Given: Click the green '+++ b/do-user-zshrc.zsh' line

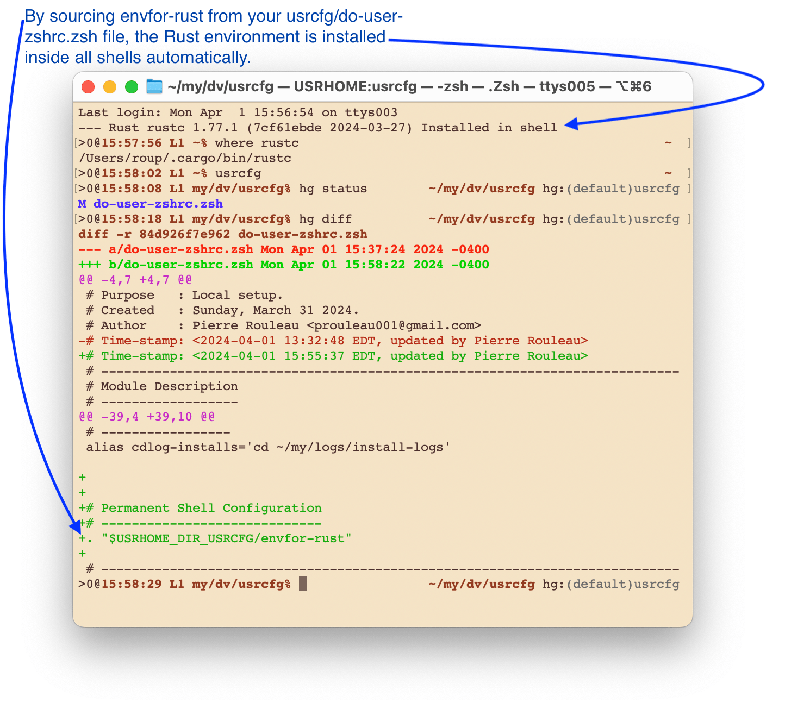Looking at the screenshot, I should tap(283, 265).
